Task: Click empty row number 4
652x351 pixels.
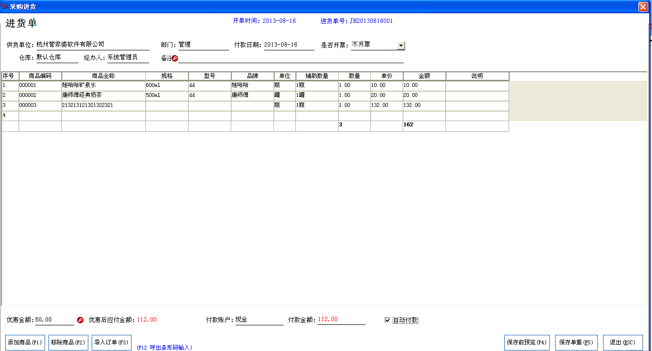Action: point(10,115)
